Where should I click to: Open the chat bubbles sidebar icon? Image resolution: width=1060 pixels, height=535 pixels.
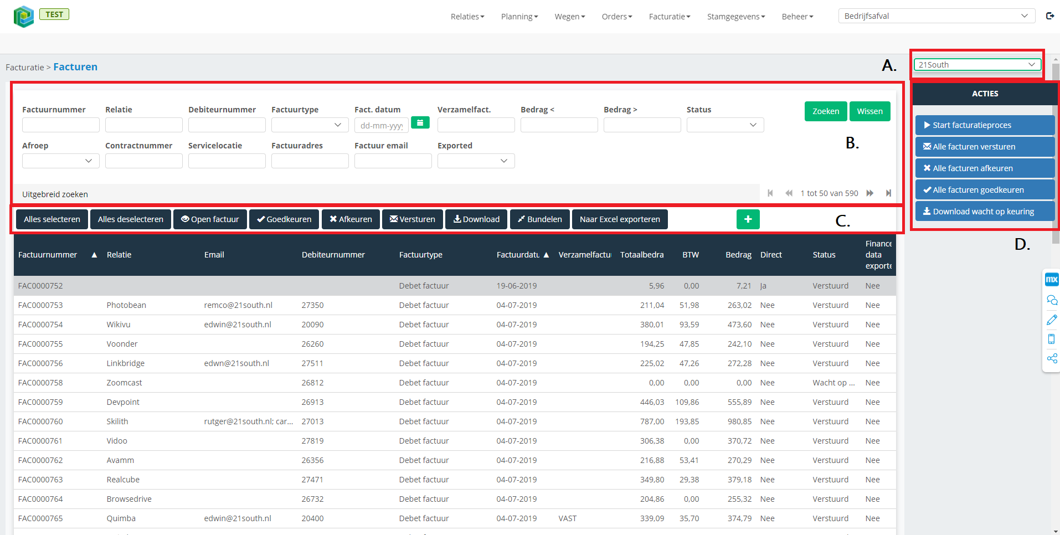1052,300
